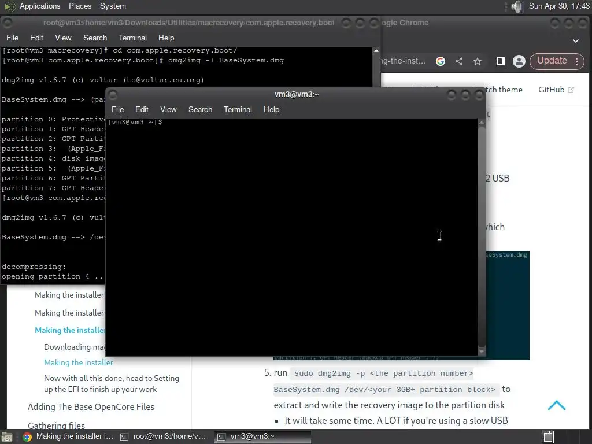The image size is (592, 444).
Task: Bookmark this page with the star icon
Action: [x=478, y=61]
